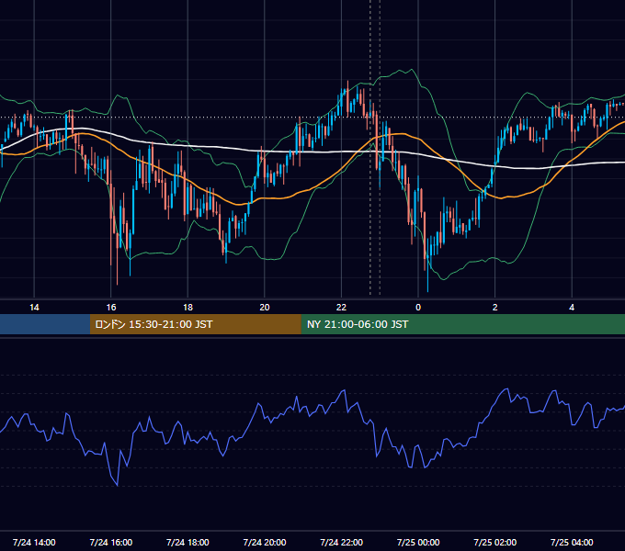Click the blue session band before London
The height and width of the screenshot is (551, 625).
pos(45,324)
